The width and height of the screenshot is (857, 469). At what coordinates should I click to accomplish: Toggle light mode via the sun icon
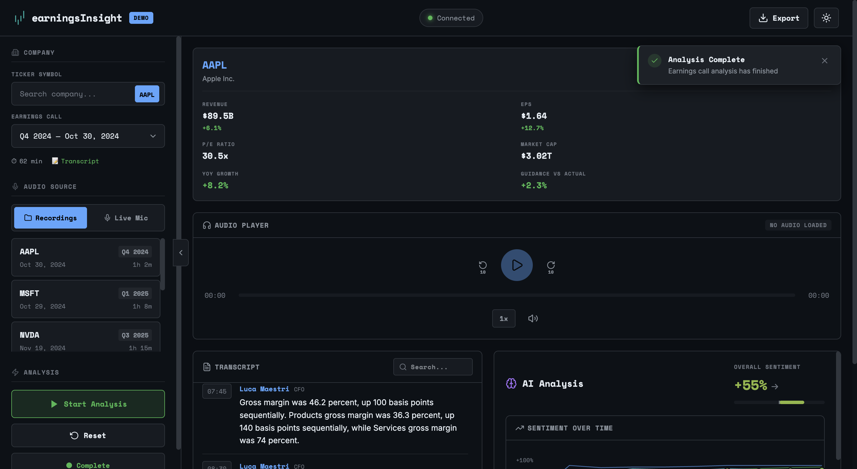point(826,18)
